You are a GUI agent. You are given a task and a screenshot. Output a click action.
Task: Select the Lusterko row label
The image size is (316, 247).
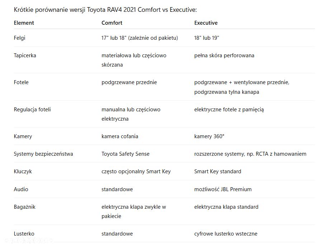point(24,234)
